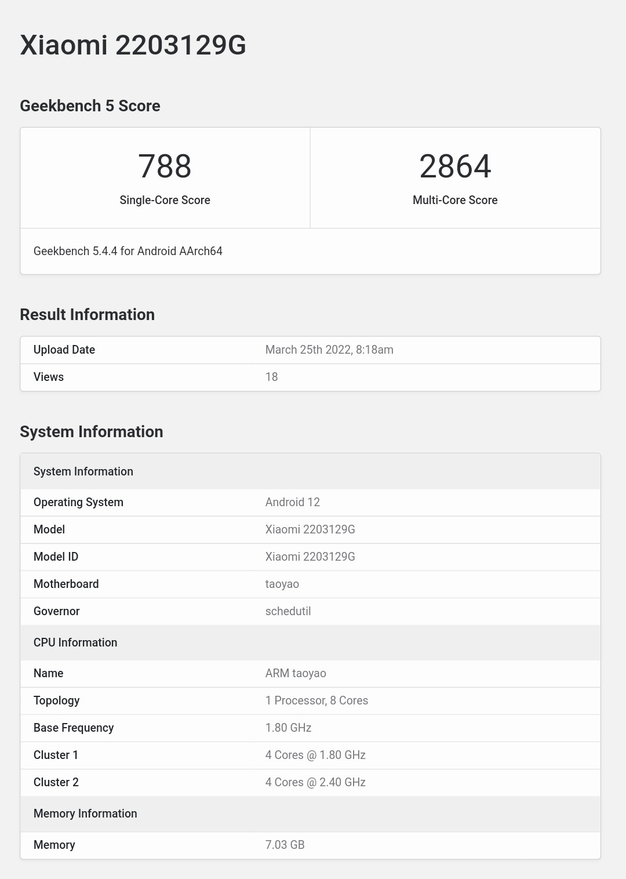The height and width of the screenshot is (879, 626).
Task: Select taoyao value in Motherboard row
Action: click(282, 584)
